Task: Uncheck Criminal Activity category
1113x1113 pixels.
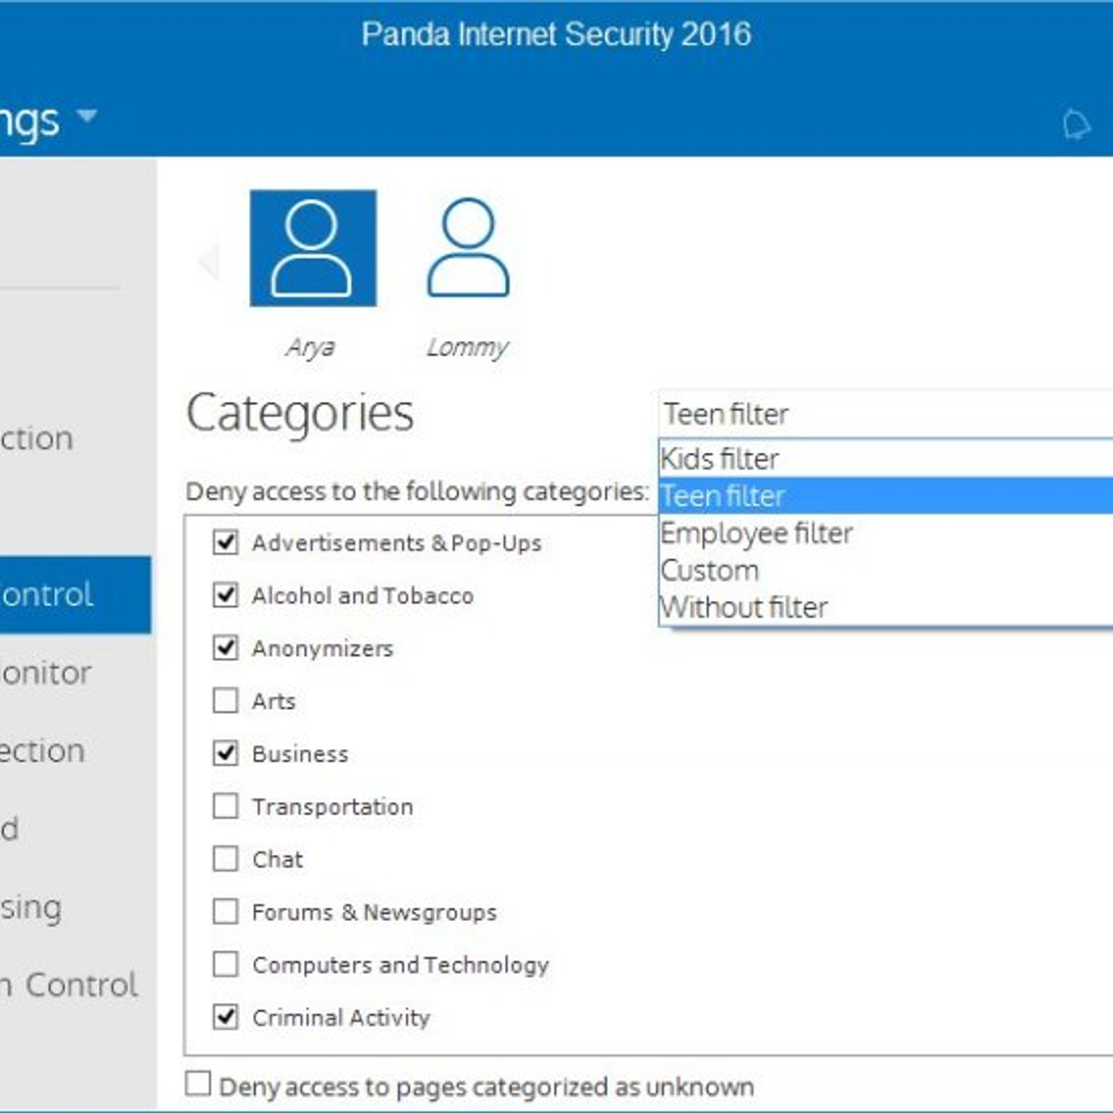Action: (x=225, y=1018)
